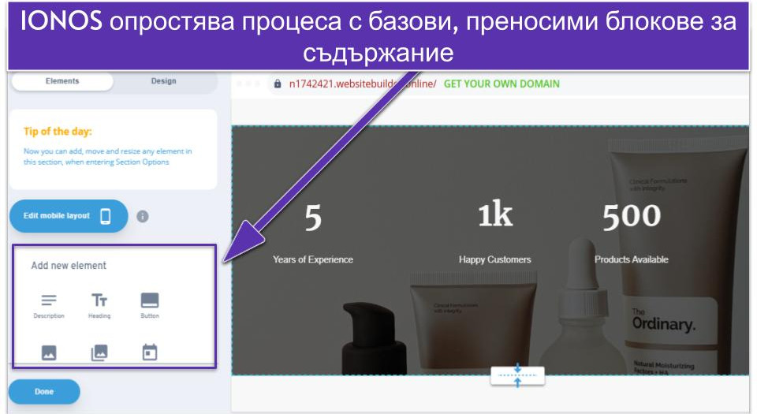Viewport: 757px width, 414px height.
Task: Add a calendar element
Action: point(150,352)
